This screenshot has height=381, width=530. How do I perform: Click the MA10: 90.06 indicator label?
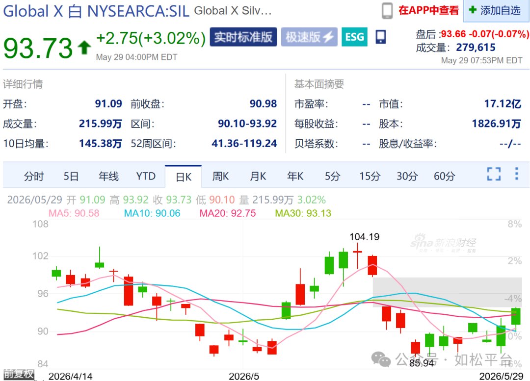click(x=152, y=213)
